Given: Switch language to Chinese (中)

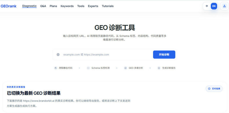Looking at the screenshot, I should [x=207, y=6].
